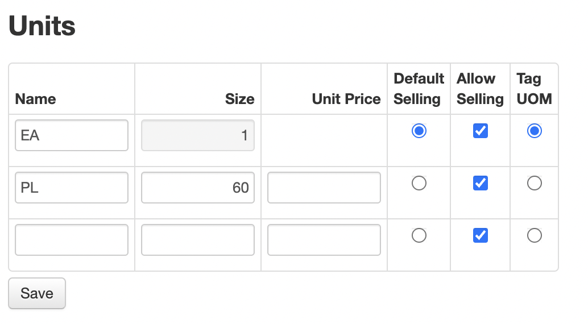Screen dimensions: 588x324
Task: Focus the empty Name field in last row
Action: click(72, 240)
